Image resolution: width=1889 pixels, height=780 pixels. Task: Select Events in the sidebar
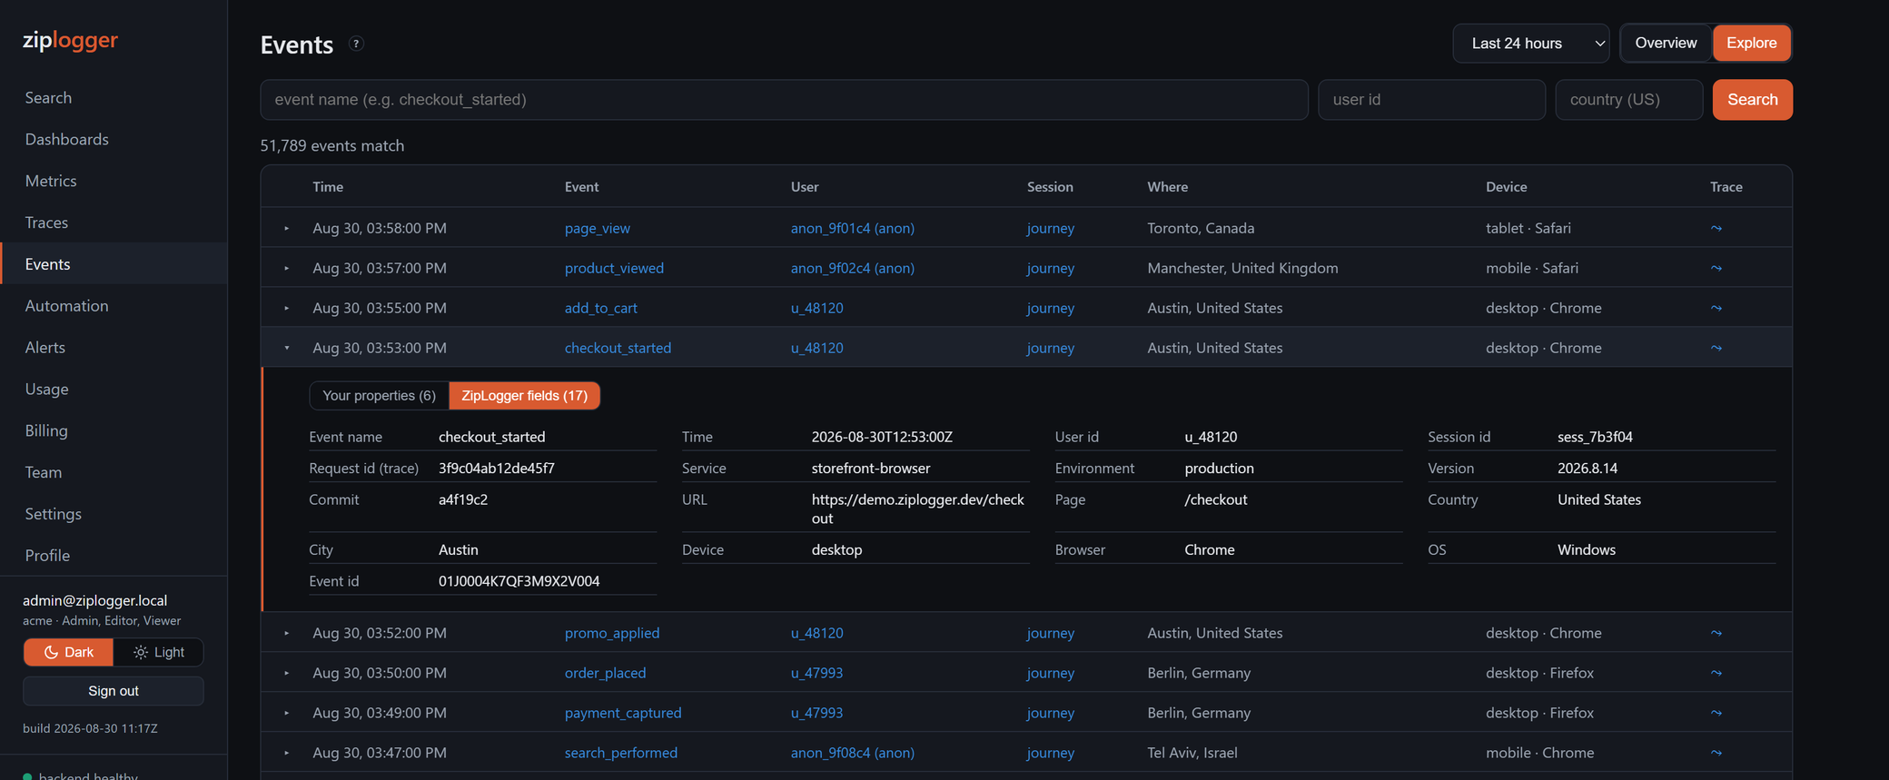114,264
